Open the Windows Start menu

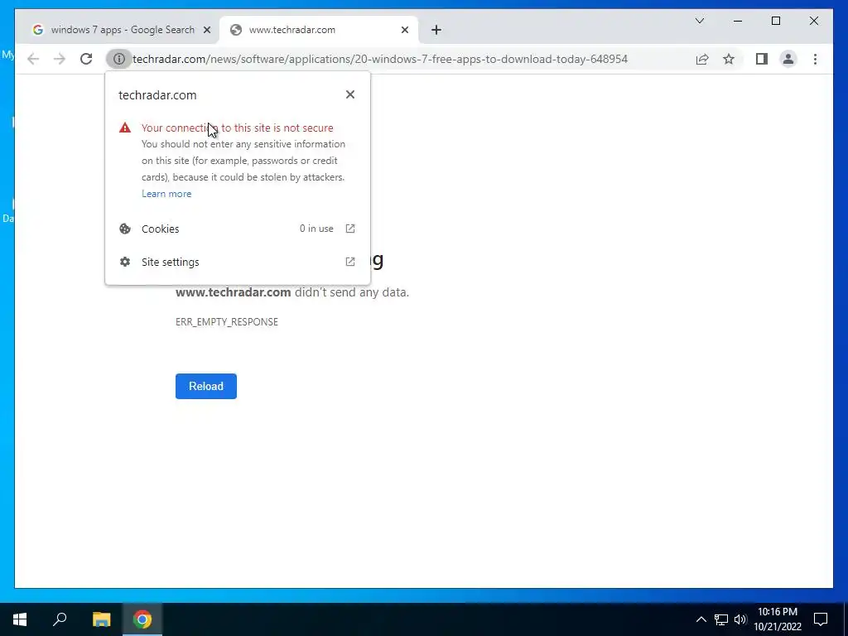point(20,619)
